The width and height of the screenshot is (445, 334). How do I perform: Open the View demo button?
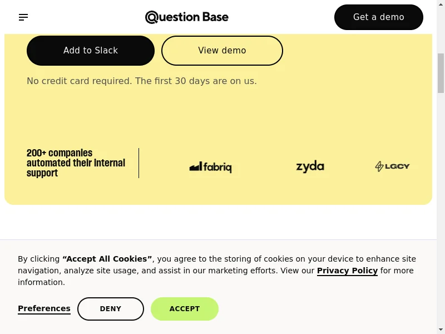[x=222, y=51]
